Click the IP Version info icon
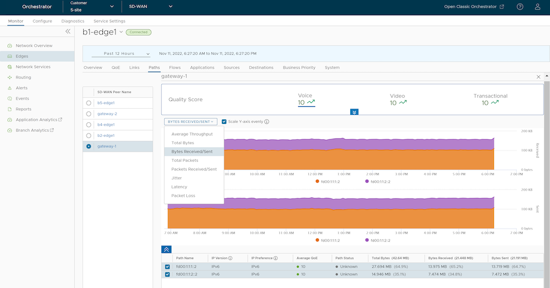Viewport: 550px width, 288px height. pyautogui.click(x=230, y=258)
